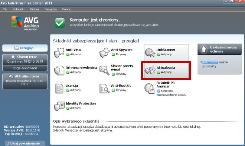Open the Historia menu

[35, 9]
